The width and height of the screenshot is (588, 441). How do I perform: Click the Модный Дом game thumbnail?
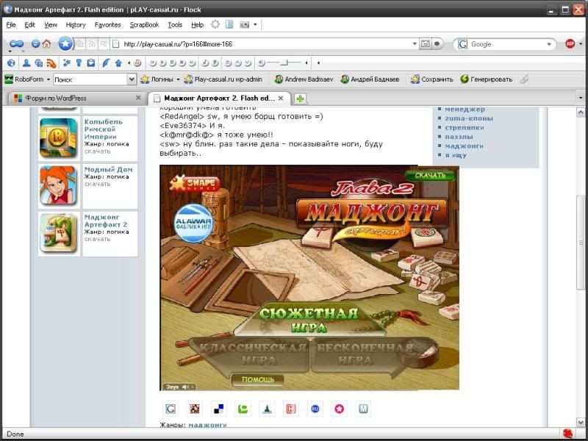[x=59, y=184]
